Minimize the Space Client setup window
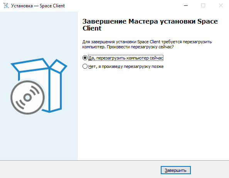Screen dimensions: 229x178 coord(186,6)
